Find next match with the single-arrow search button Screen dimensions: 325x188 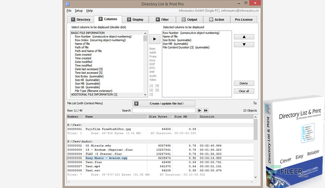pyautogui.click(x=199, y=111)
